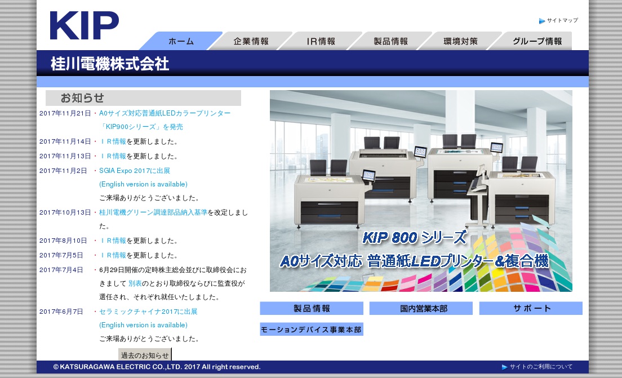Open the セラミックチャイナ2017に出展 link
Screen dimensions: 622x378
click(148, 312)
